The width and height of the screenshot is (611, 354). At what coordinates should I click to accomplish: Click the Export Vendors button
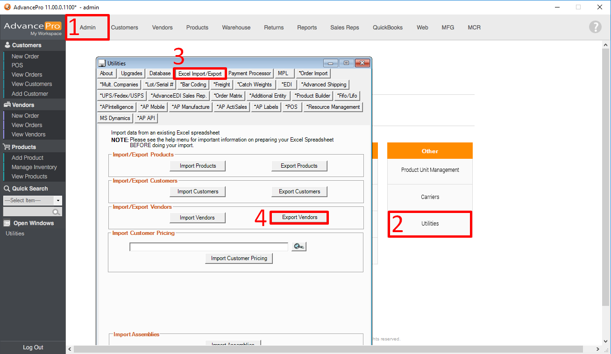299,218
